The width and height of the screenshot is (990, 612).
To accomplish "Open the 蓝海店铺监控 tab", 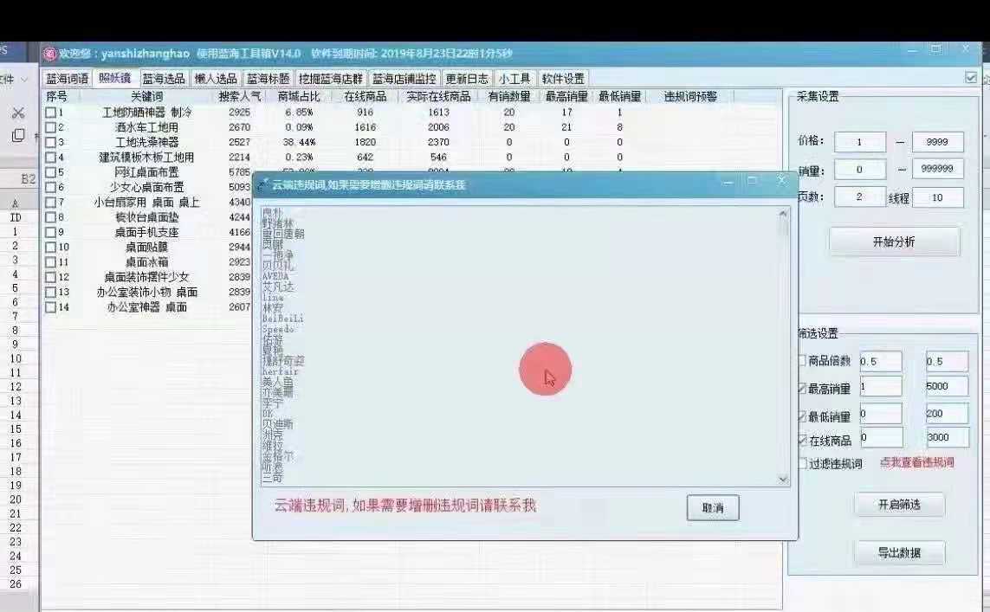I will click(404, 79).
